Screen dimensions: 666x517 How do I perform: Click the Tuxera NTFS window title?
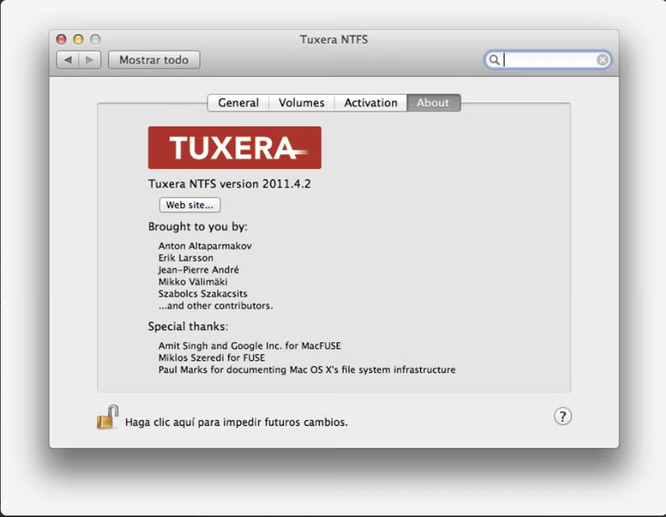(334, 40)
